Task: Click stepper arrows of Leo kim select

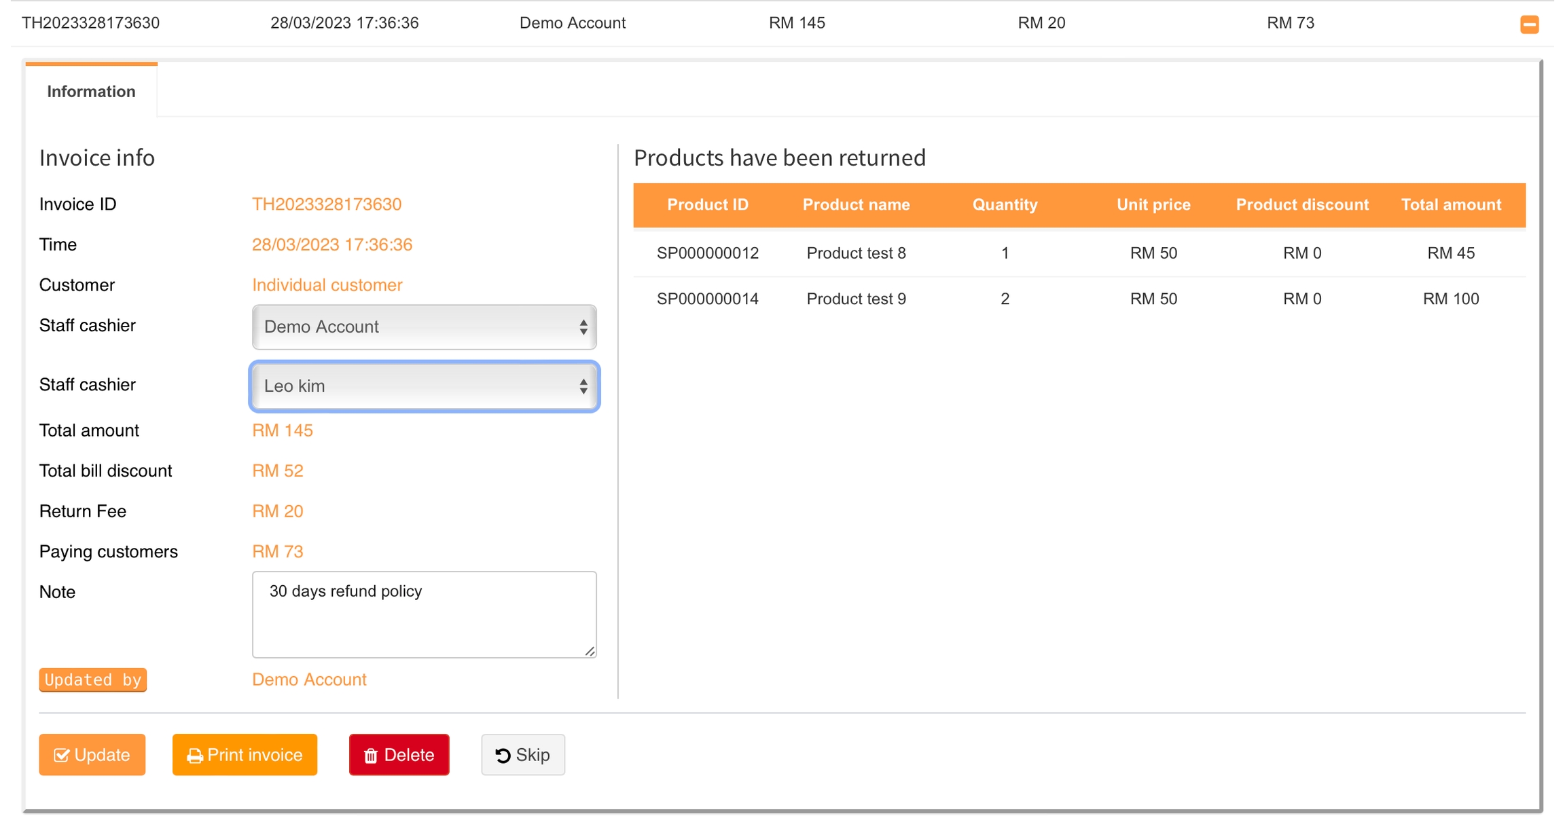Action: (x=583, y=386)
